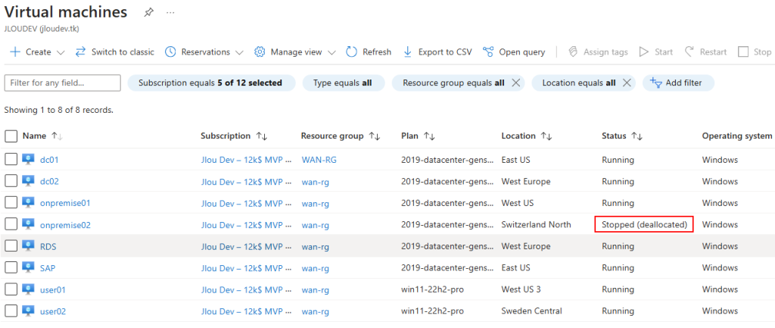The image size is (775, 328).
Task: Click the Reservations clock icon
Action: pos(170,52)
